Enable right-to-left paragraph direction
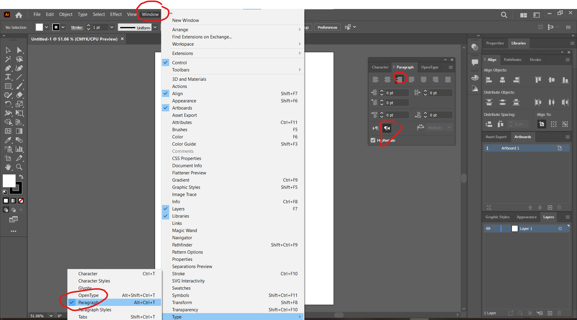The height and width of the screenshot is (320, 577). [x=387, y=128]
